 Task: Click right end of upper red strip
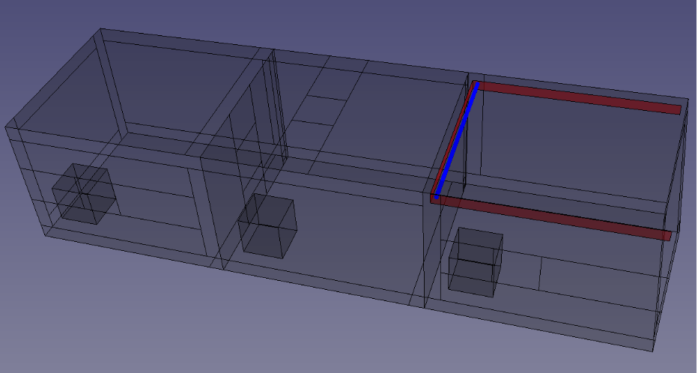point(677,109)
